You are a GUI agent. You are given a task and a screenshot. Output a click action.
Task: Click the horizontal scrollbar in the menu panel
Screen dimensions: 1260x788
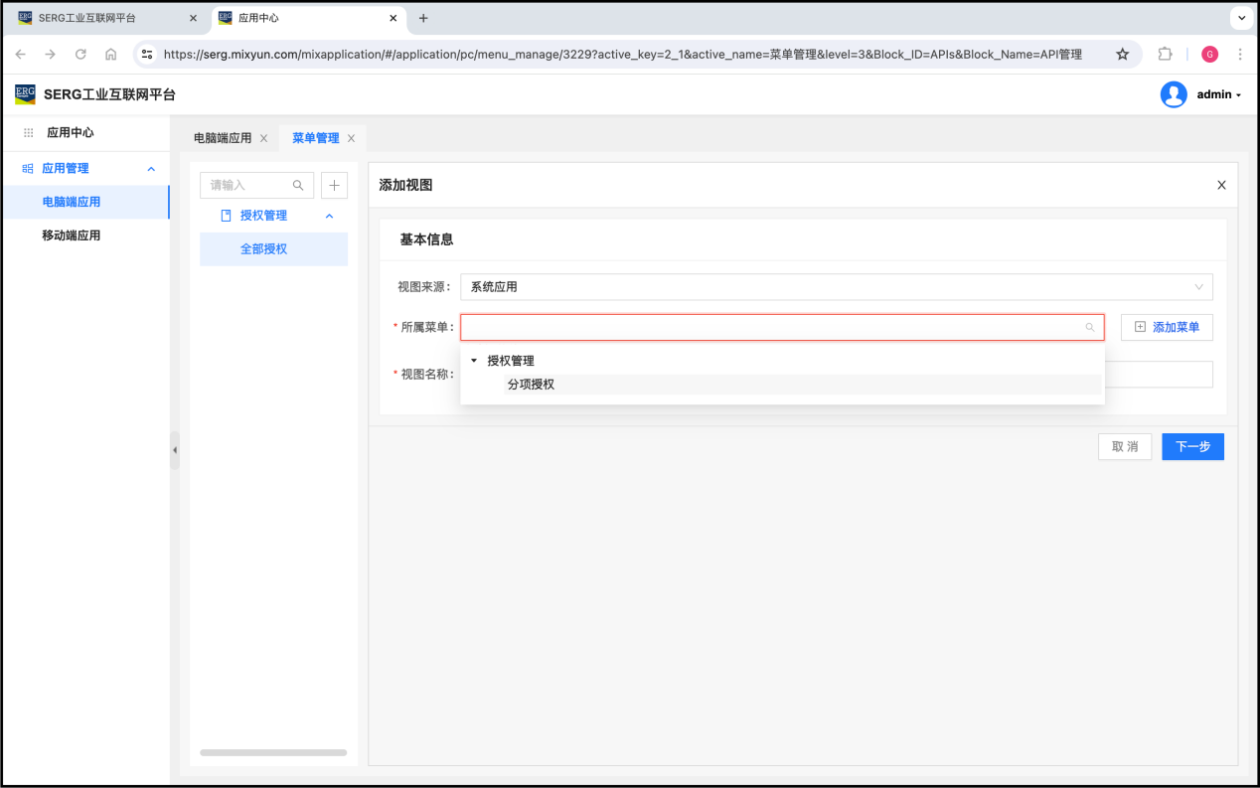click(273, 752)
